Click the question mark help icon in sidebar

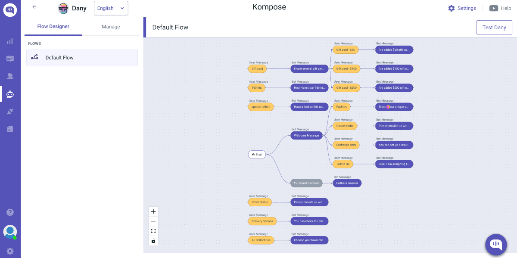click(x=10, y=212)
